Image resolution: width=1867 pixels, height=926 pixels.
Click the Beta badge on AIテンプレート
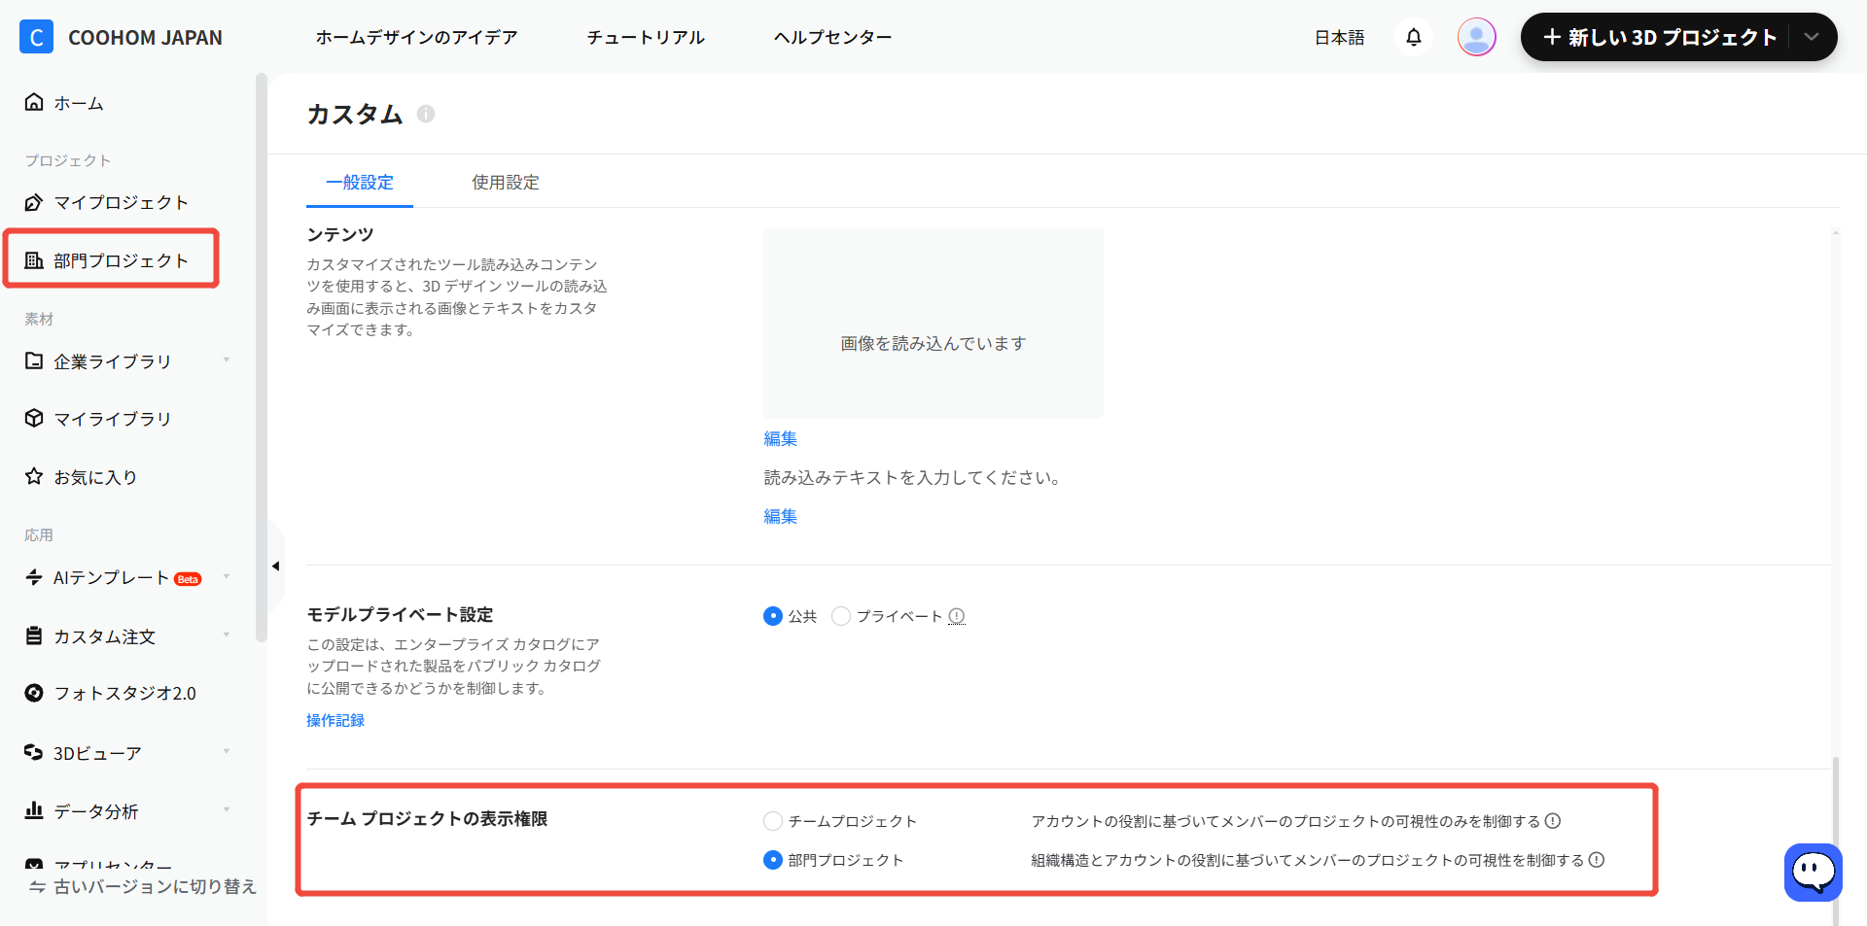pyautogui.click(x=188, y=579)
